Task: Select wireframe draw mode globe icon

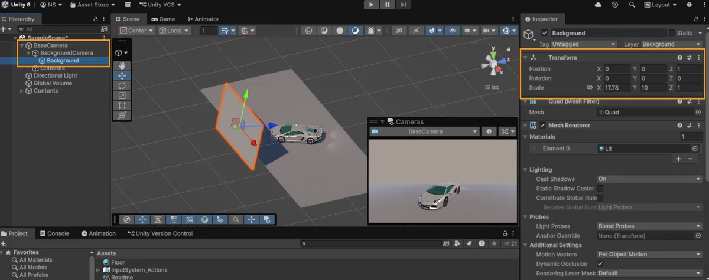Action: [x=308, y=31]
